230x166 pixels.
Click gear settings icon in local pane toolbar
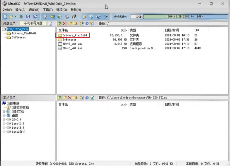point(87,98)
